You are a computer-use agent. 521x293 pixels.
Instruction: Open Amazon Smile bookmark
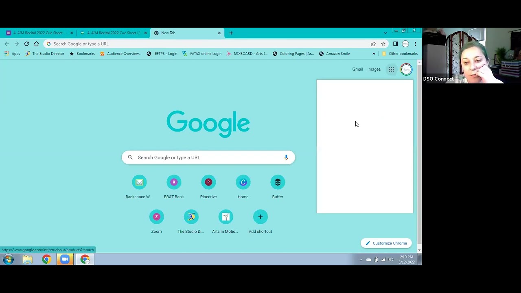coord(334,54)
